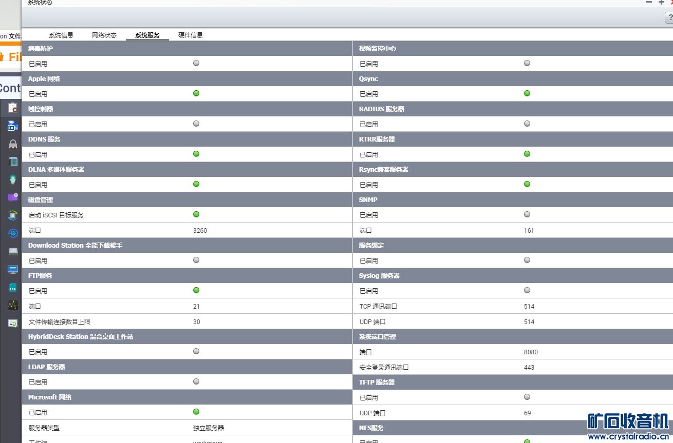This screenshot has height=443, width=673.
Task: Select the green lightbulb Power icon
Action: (x=13, y=179)
